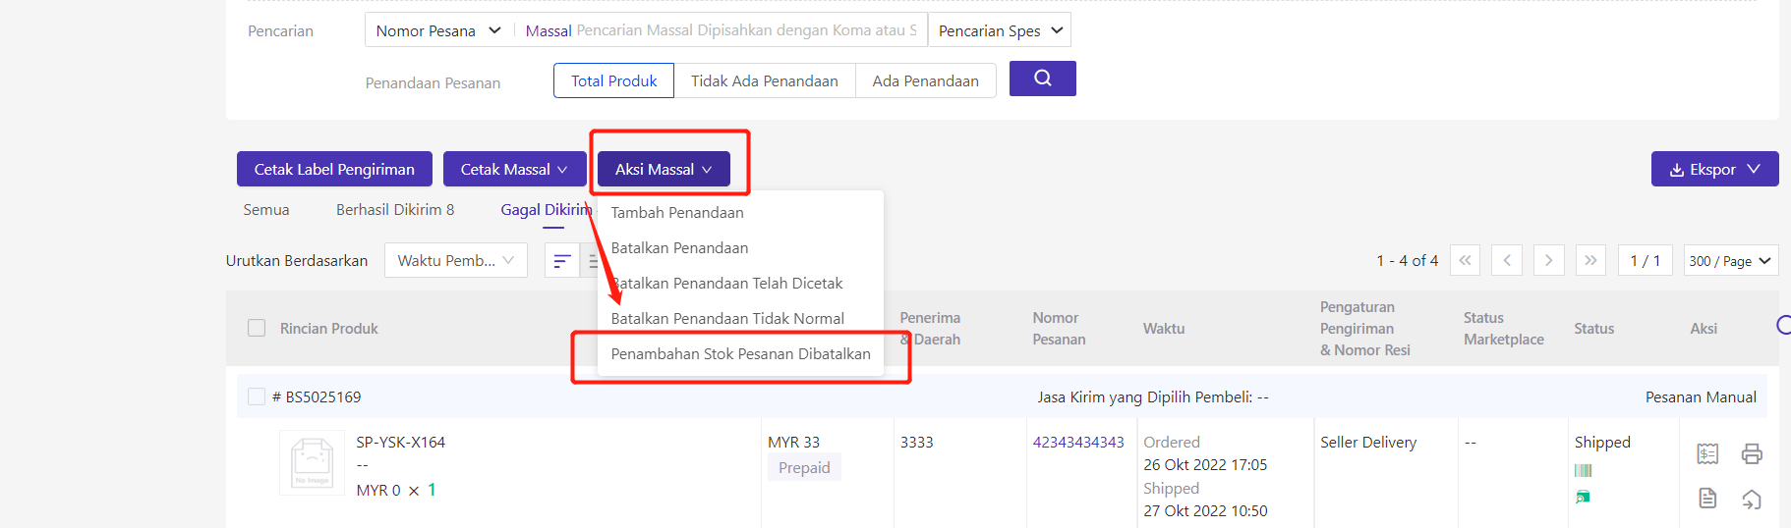Viewport: 1791px width, 528px height.
Task: Click the 27 Okt 2022 10:50 timestamp
Action: 1205,510
